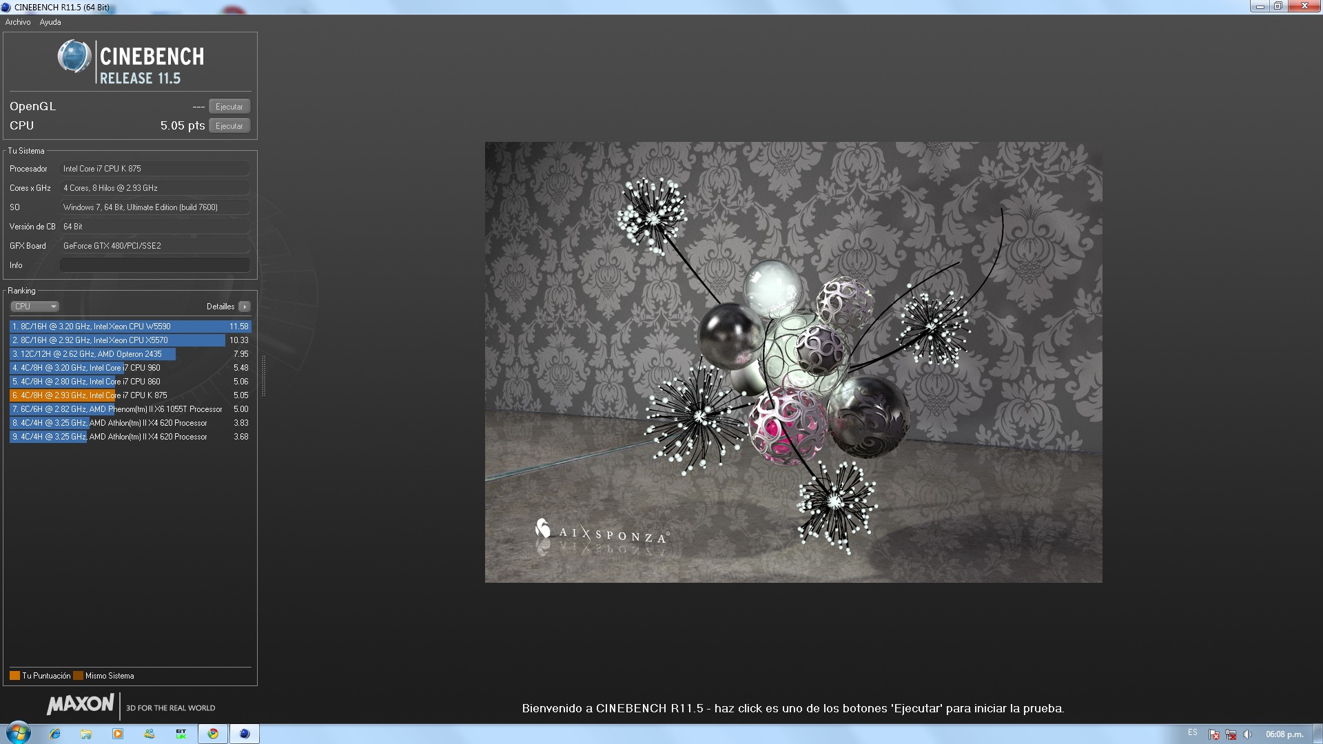Open Windows Live Messenger taskbar icon

pyautogui.click(x=150, y=734)
